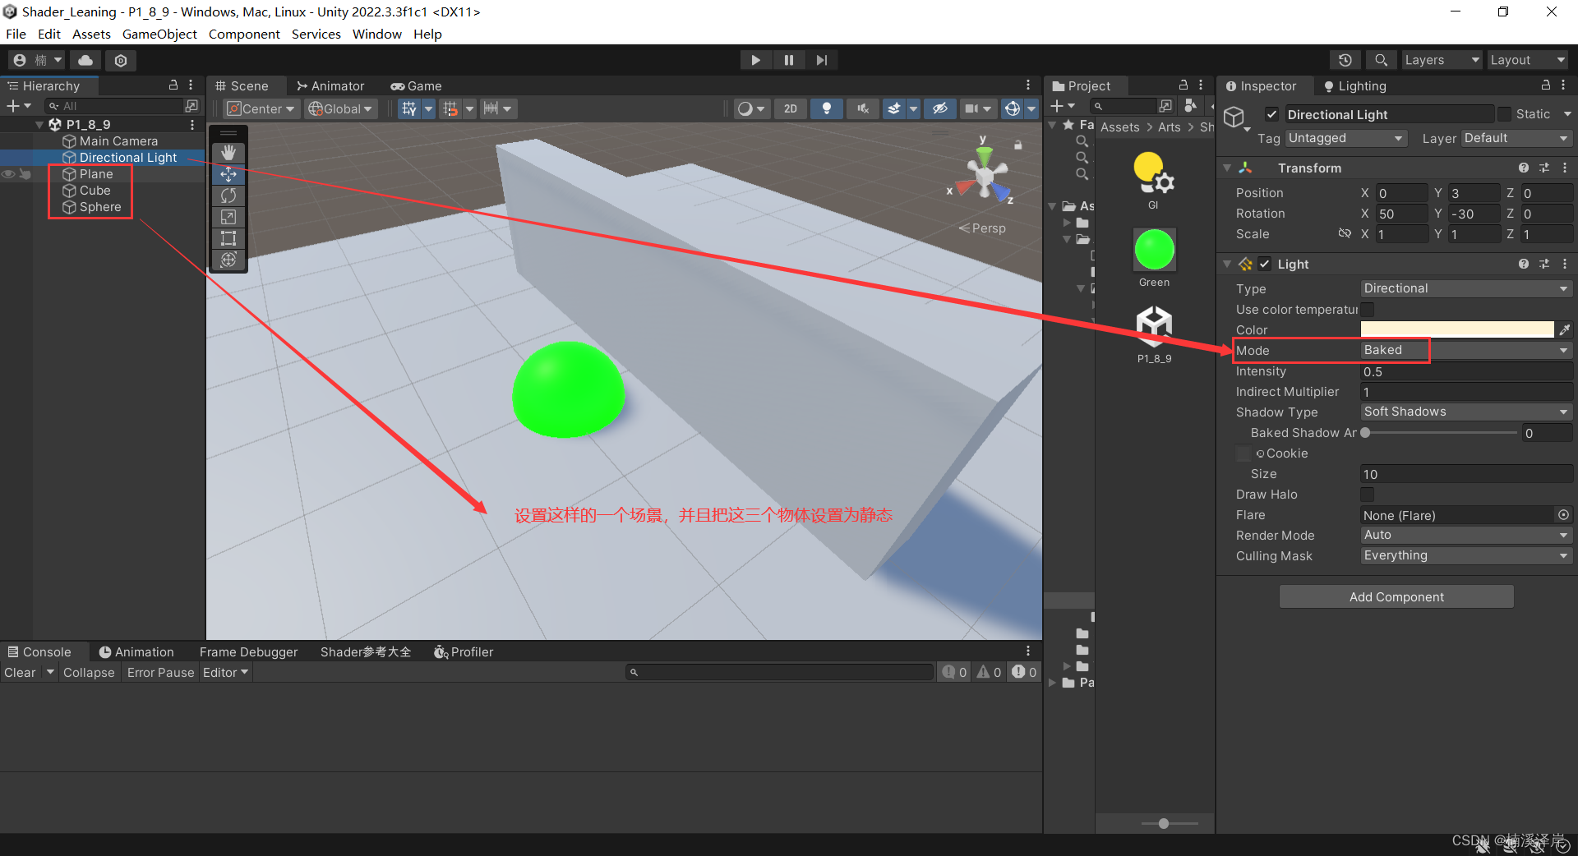Image resolution: width=1578 pixels, height=856 pixels.
Task: Toggle scene lighting in the Scene view toolbar
Action: (826, 108)
